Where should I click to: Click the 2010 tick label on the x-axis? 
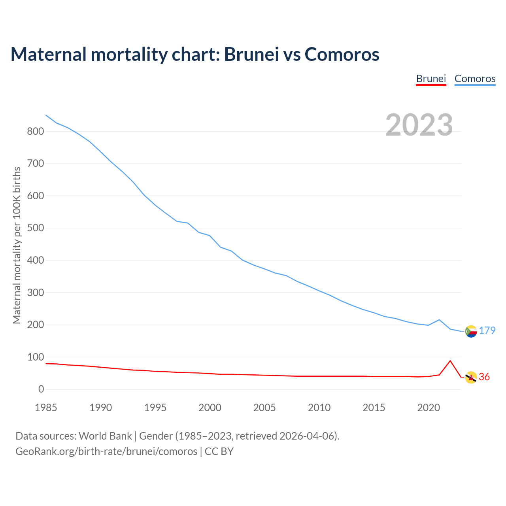coord(319,408)
